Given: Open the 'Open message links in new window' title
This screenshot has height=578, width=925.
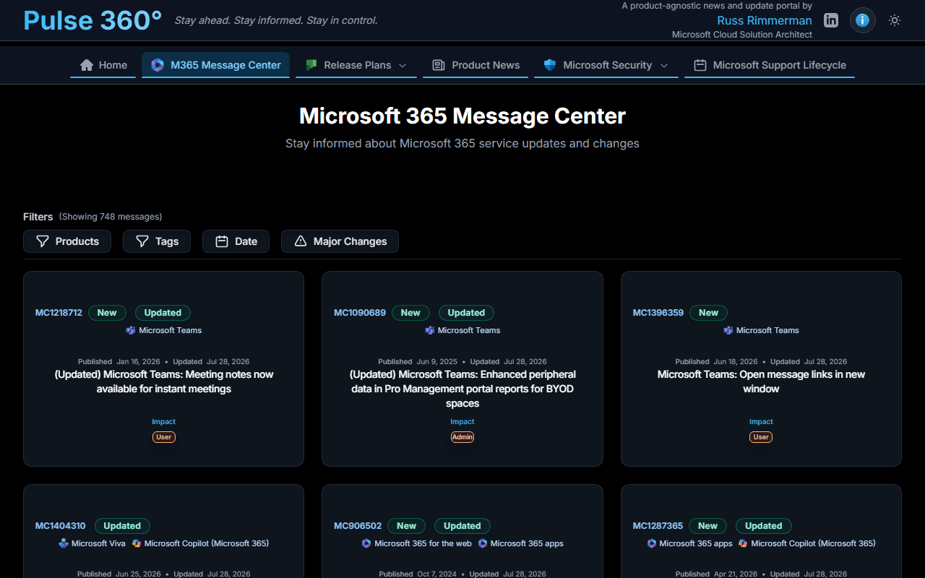Looking at the screenshot, I should [761, 381].
